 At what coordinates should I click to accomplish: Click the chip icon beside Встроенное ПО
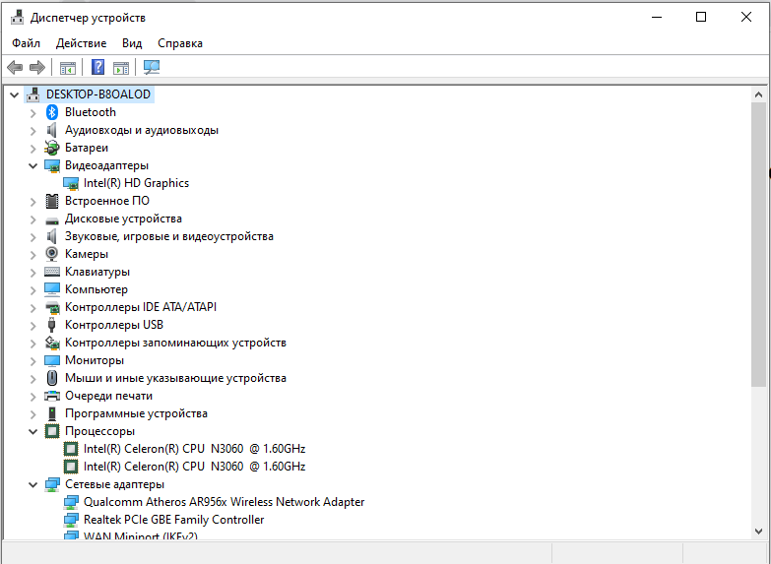click(x=51, y=201)
